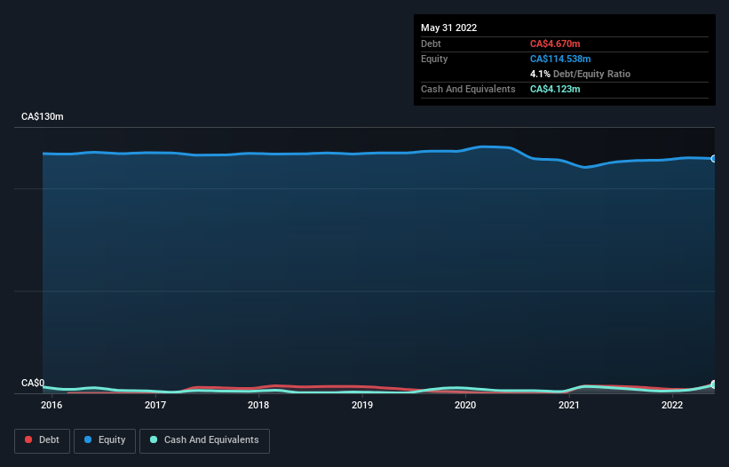Click the May 31 2022 tooltip date

click(x=448, y=28)
